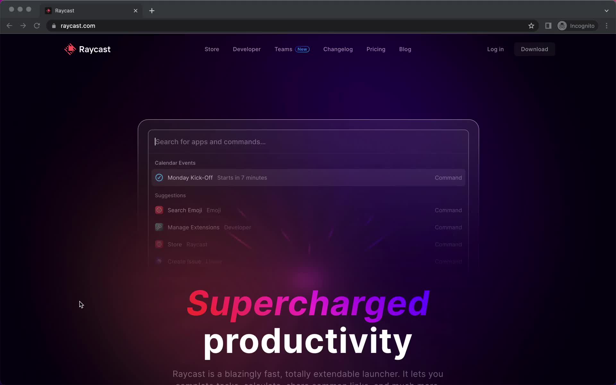Image resolution: width=616 pixels, height=385 pixels.
Task: Click the search bar input field
Action: (x=308, y=141)
